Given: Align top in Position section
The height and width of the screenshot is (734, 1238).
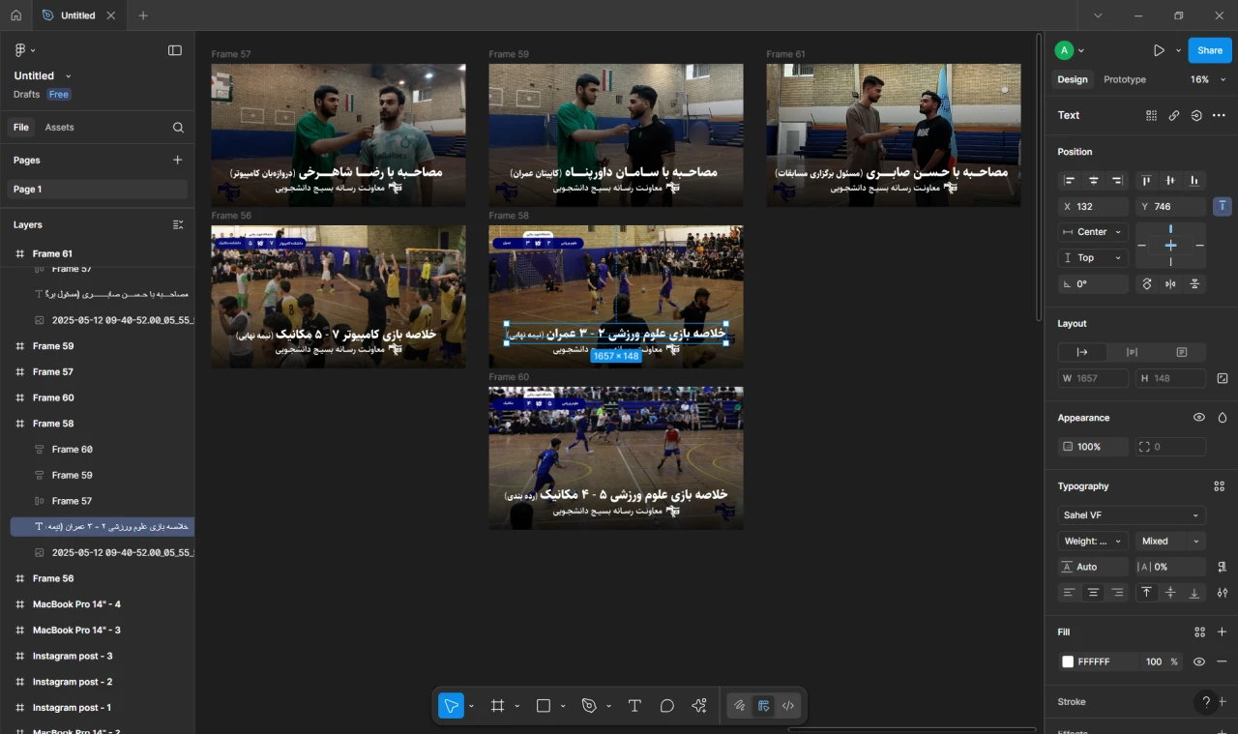Looking at the screenshot, I should (1147, 181).
